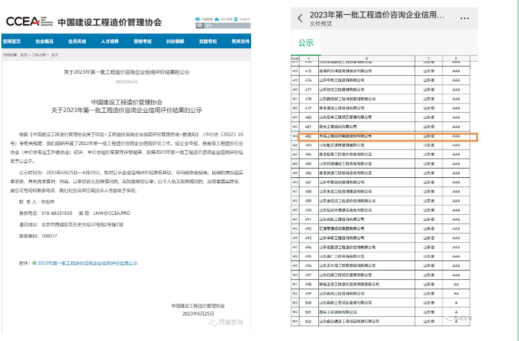
Task: Click cell with number 501
Action: 308,312
